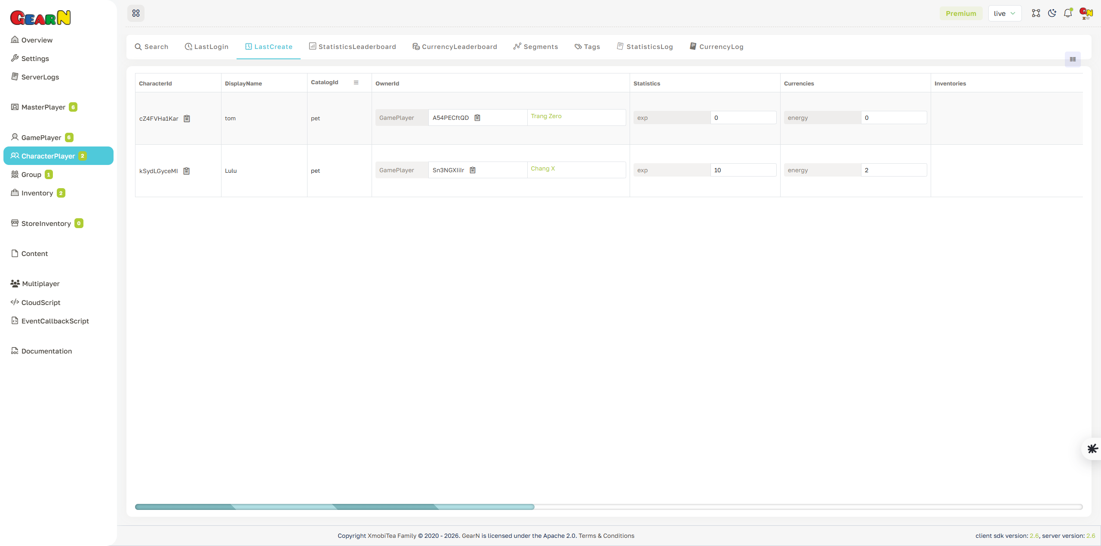This screenshot has width=1101, height=546.
Task: Open the Segments tab
Action: pos(535,46)
